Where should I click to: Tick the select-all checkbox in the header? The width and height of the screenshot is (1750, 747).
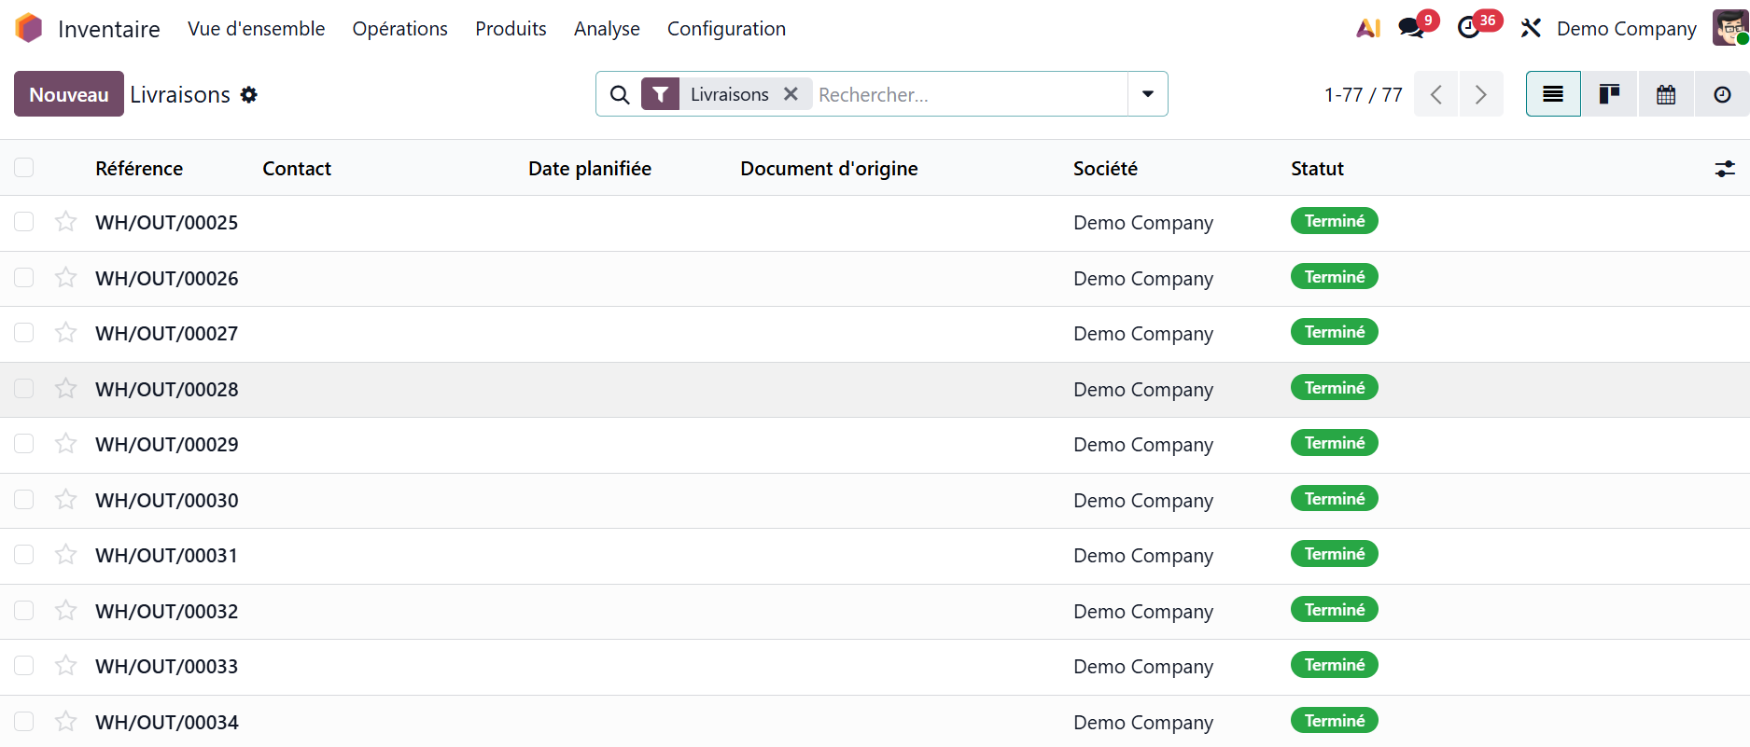24,168
